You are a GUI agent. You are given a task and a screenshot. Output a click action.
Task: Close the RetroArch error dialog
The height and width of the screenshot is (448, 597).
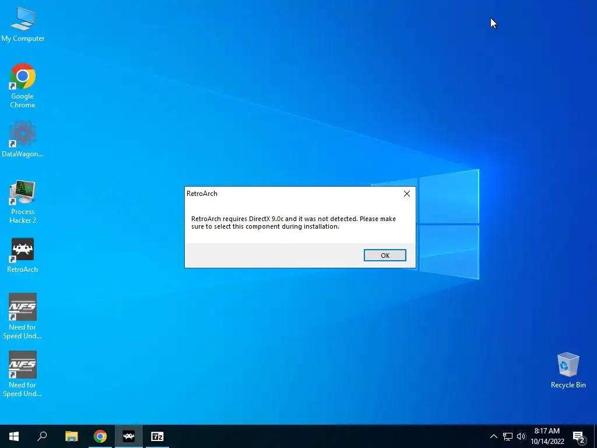click(x=406, y=194)
